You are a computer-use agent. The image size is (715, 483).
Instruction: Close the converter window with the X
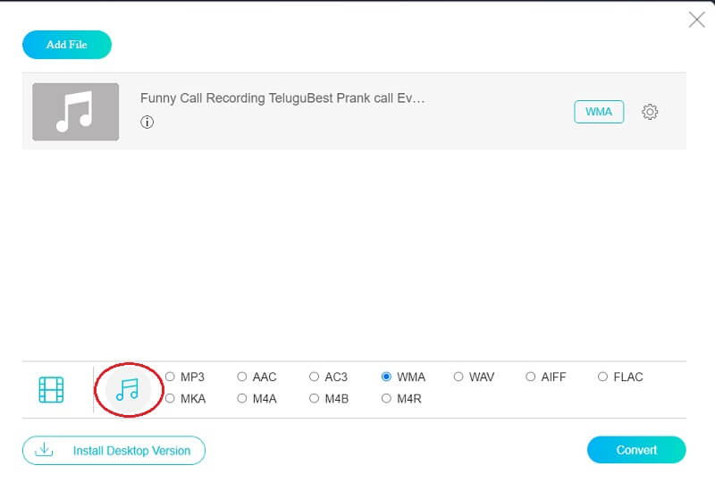click(696, 20)
